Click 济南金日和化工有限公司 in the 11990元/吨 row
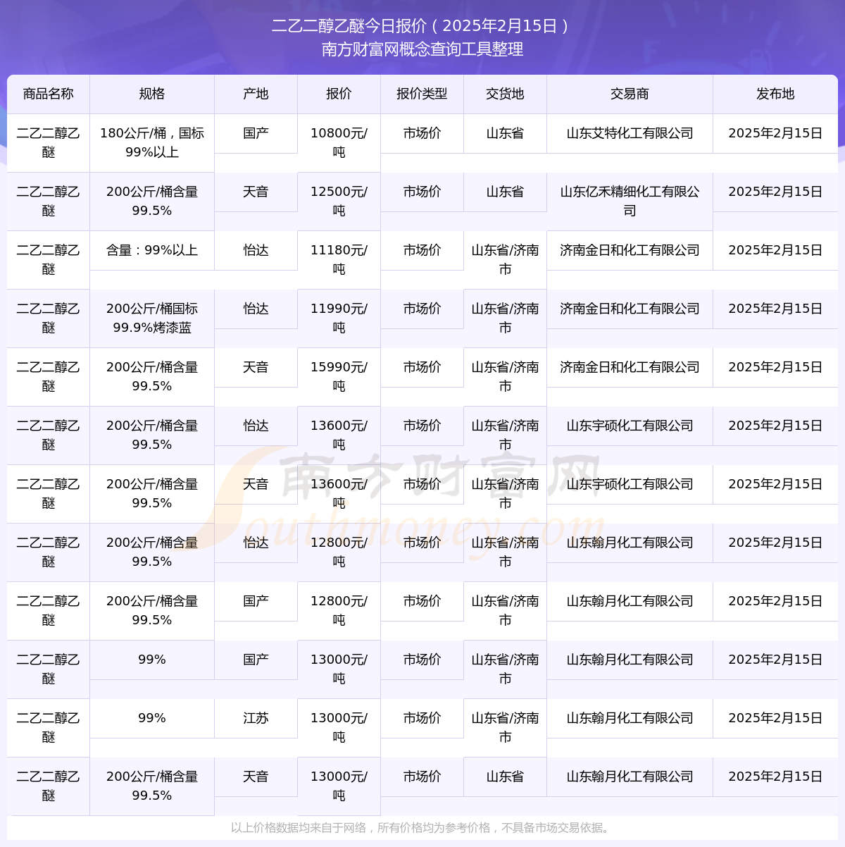 (x=630, y=309)
